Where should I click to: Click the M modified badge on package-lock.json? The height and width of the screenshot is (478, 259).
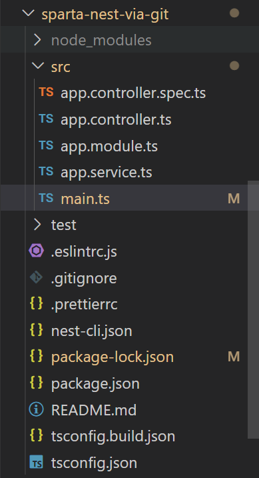(x=234, y=357)
